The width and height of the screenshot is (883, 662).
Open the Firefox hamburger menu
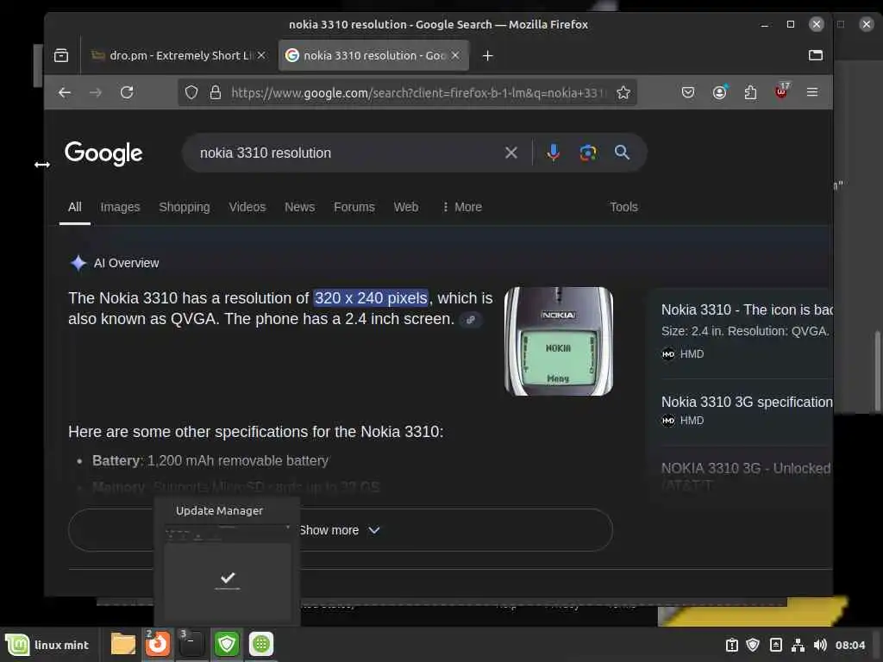(812, 91)
